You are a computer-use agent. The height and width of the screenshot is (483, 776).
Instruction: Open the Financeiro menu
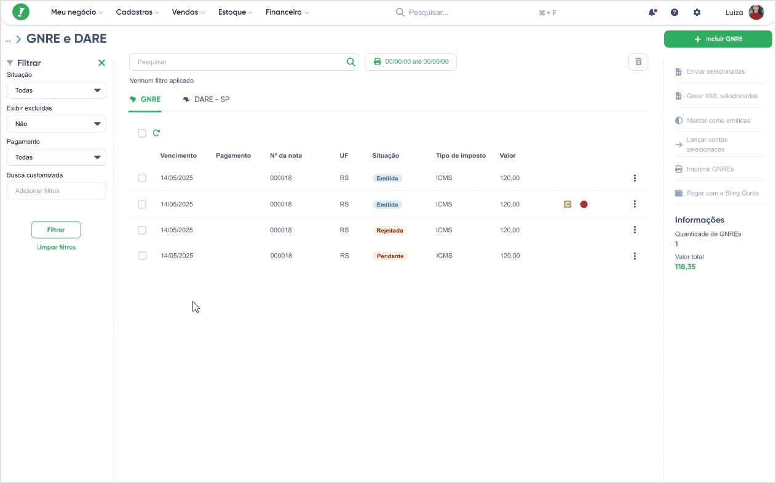[287, 12]
